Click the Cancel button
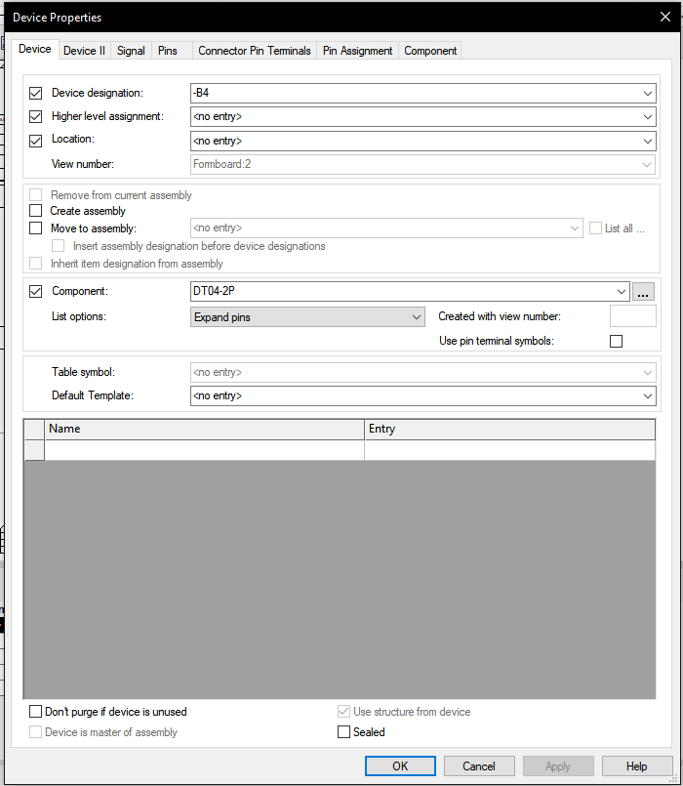This screenshot has width=683, height=786. 479,766
